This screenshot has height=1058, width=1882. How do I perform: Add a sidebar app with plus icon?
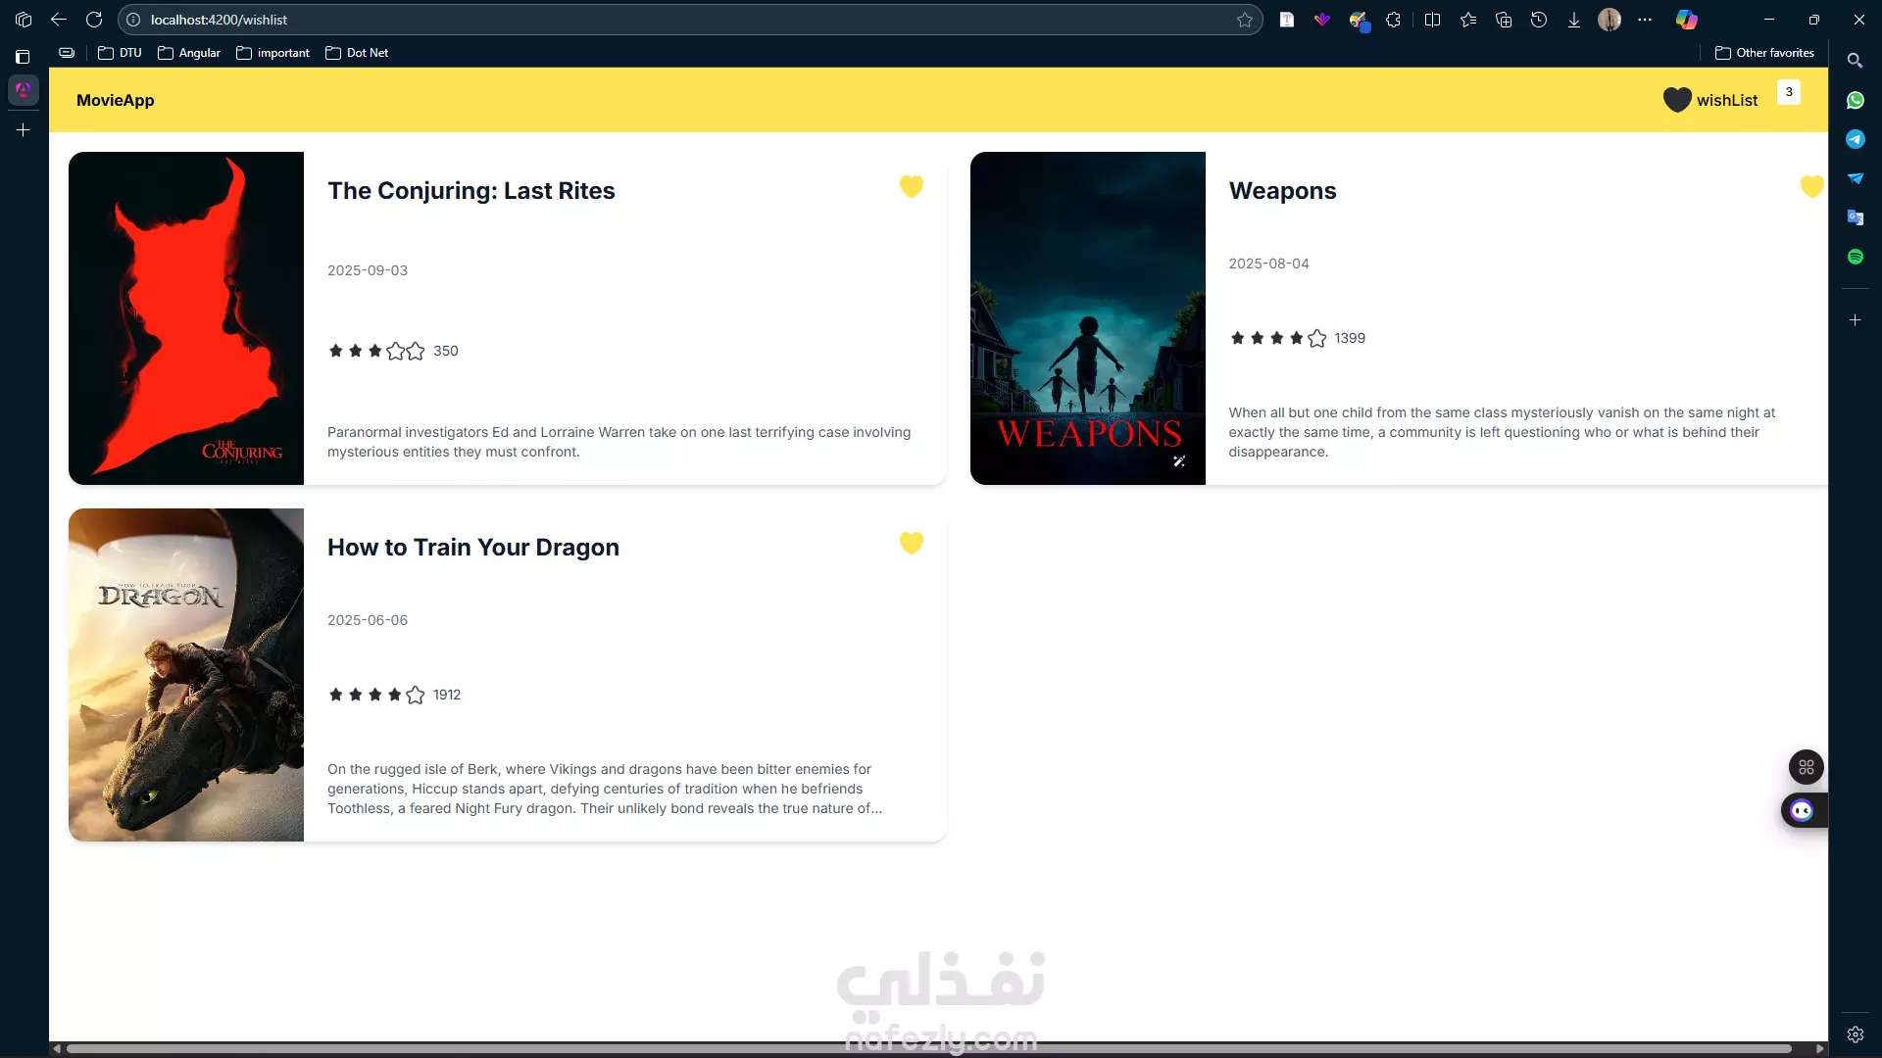point(1855,320)
